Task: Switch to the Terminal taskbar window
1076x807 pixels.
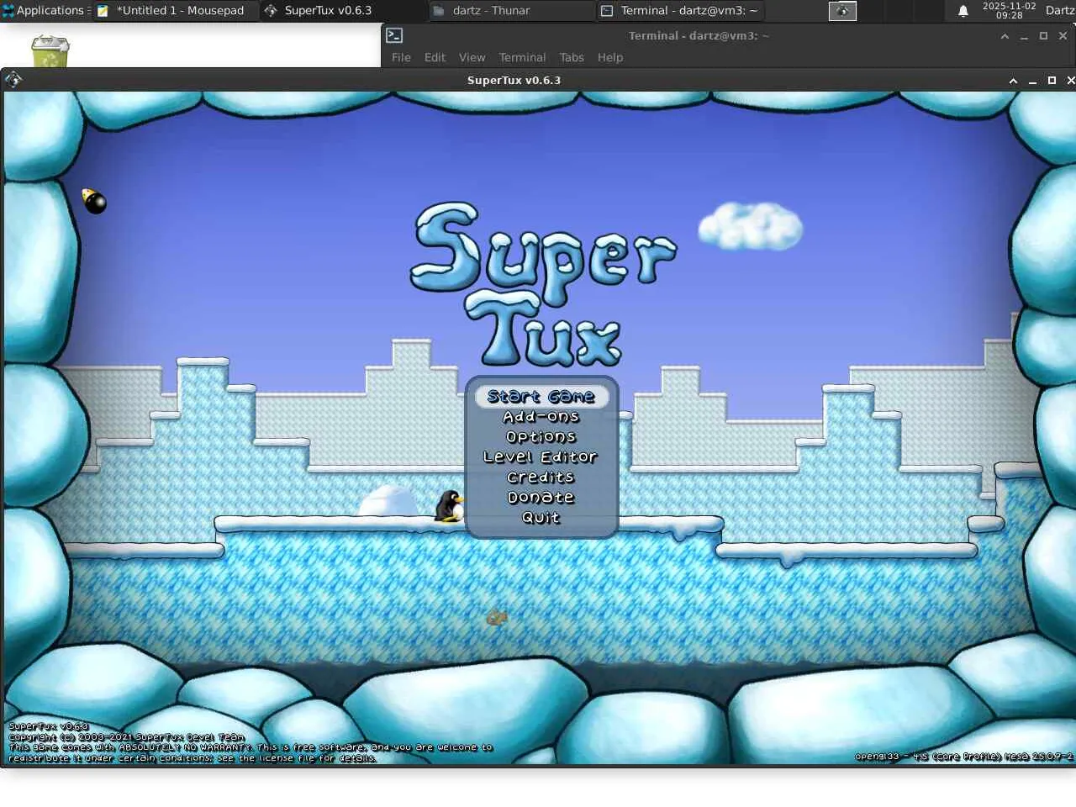Action: tap(679, 11)
